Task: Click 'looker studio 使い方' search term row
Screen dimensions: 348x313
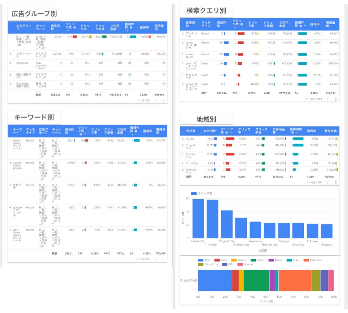Action: point(260,45)
